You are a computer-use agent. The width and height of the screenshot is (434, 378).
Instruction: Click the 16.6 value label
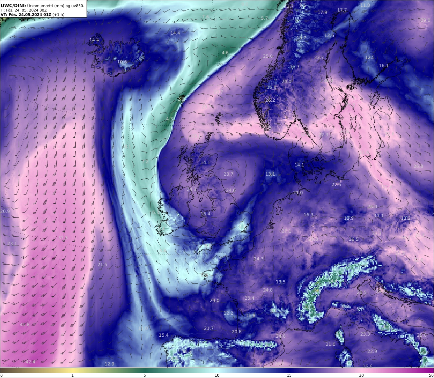pyautogui.click(x=368, y=366)
